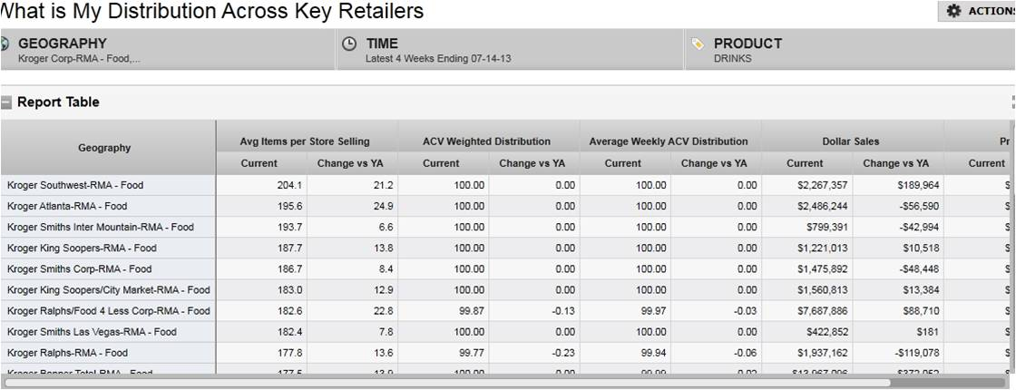Collapse the Report Table section
Image resolution: width=1016 pixels, height=390 pixels.
point(6,102)
